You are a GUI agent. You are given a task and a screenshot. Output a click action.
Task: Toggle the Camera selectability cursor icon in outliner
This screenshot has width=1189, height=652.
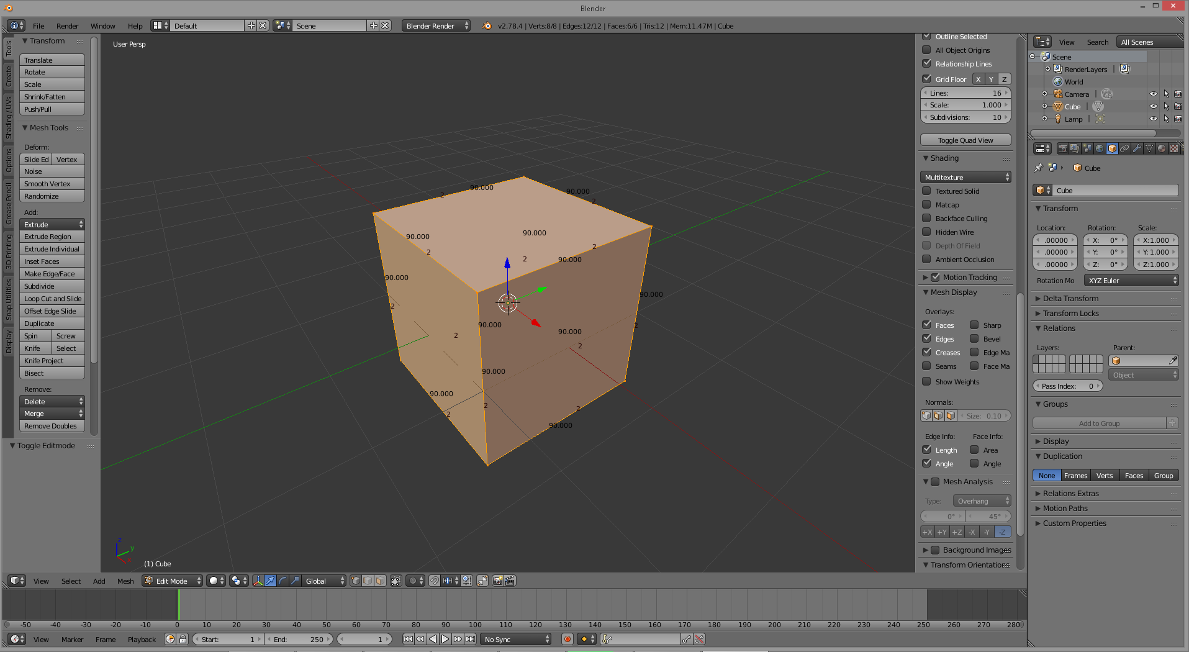coord(1166,94)
